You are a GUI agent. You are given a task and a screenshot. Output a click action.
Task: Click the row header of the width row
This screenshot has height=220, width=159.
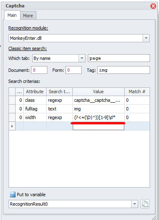pyautogui.click(x=12, y=117)
